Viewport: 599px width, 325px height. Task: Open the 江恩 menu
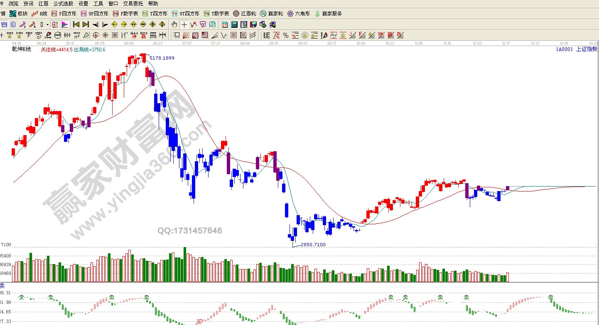click(43, 3)
